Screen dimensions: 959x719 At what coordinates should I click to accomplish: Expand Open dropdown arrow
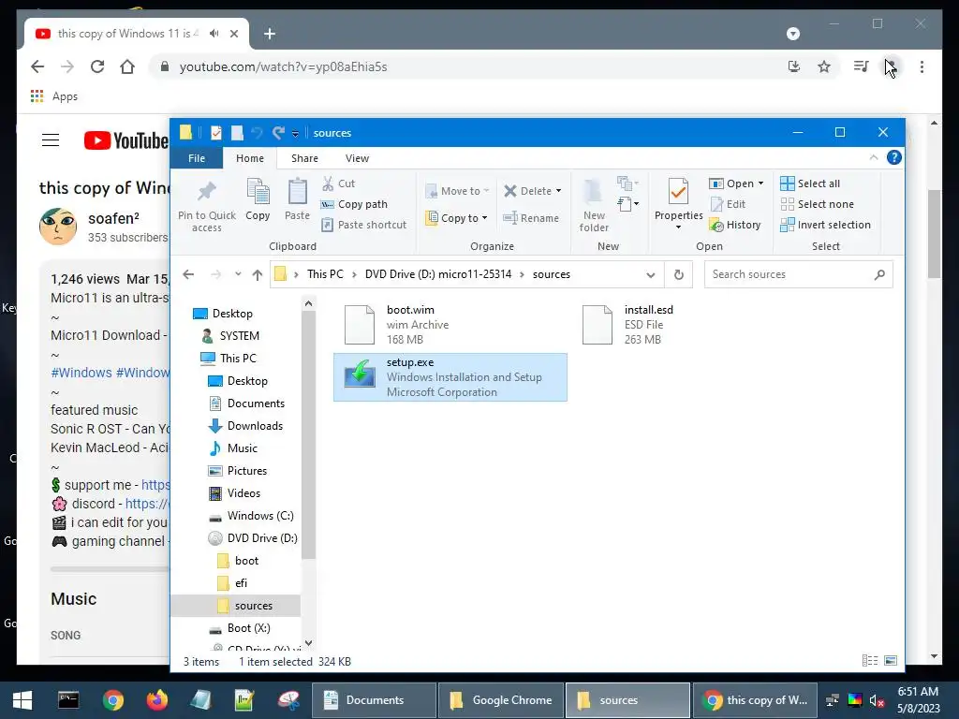tap(760, 183)
